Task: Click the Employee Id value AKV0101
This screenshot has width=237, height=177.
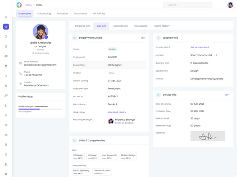Action: coord(112,57)
